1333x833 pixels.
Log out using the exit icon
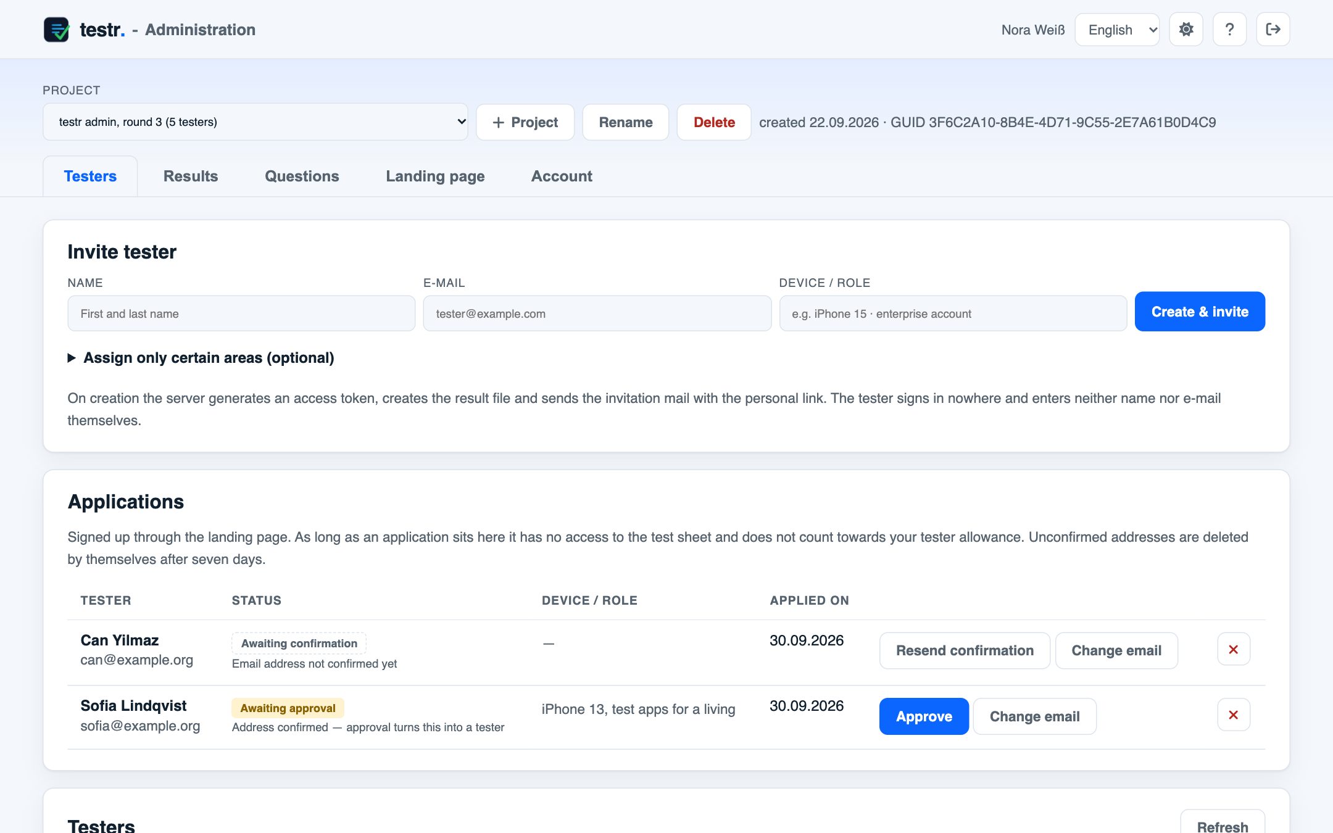tap(1273, 29)
